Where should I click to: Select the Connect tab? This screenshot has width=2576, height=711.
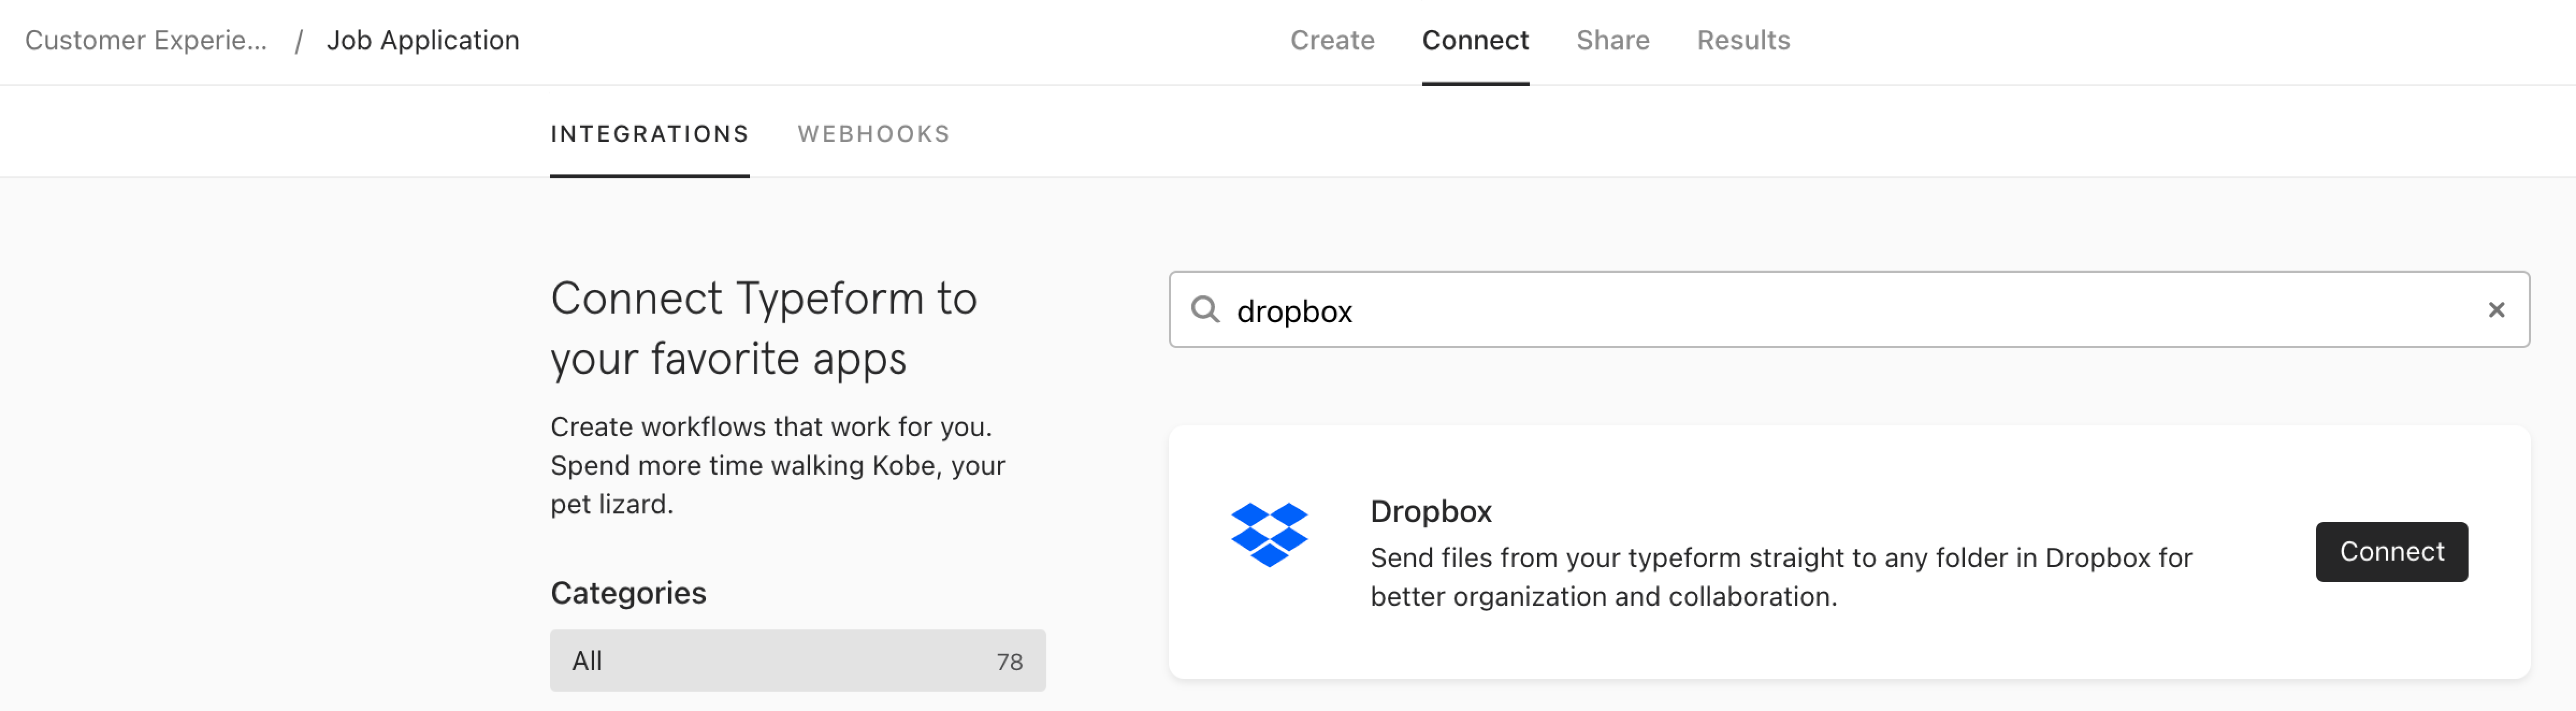(1475, 40)
